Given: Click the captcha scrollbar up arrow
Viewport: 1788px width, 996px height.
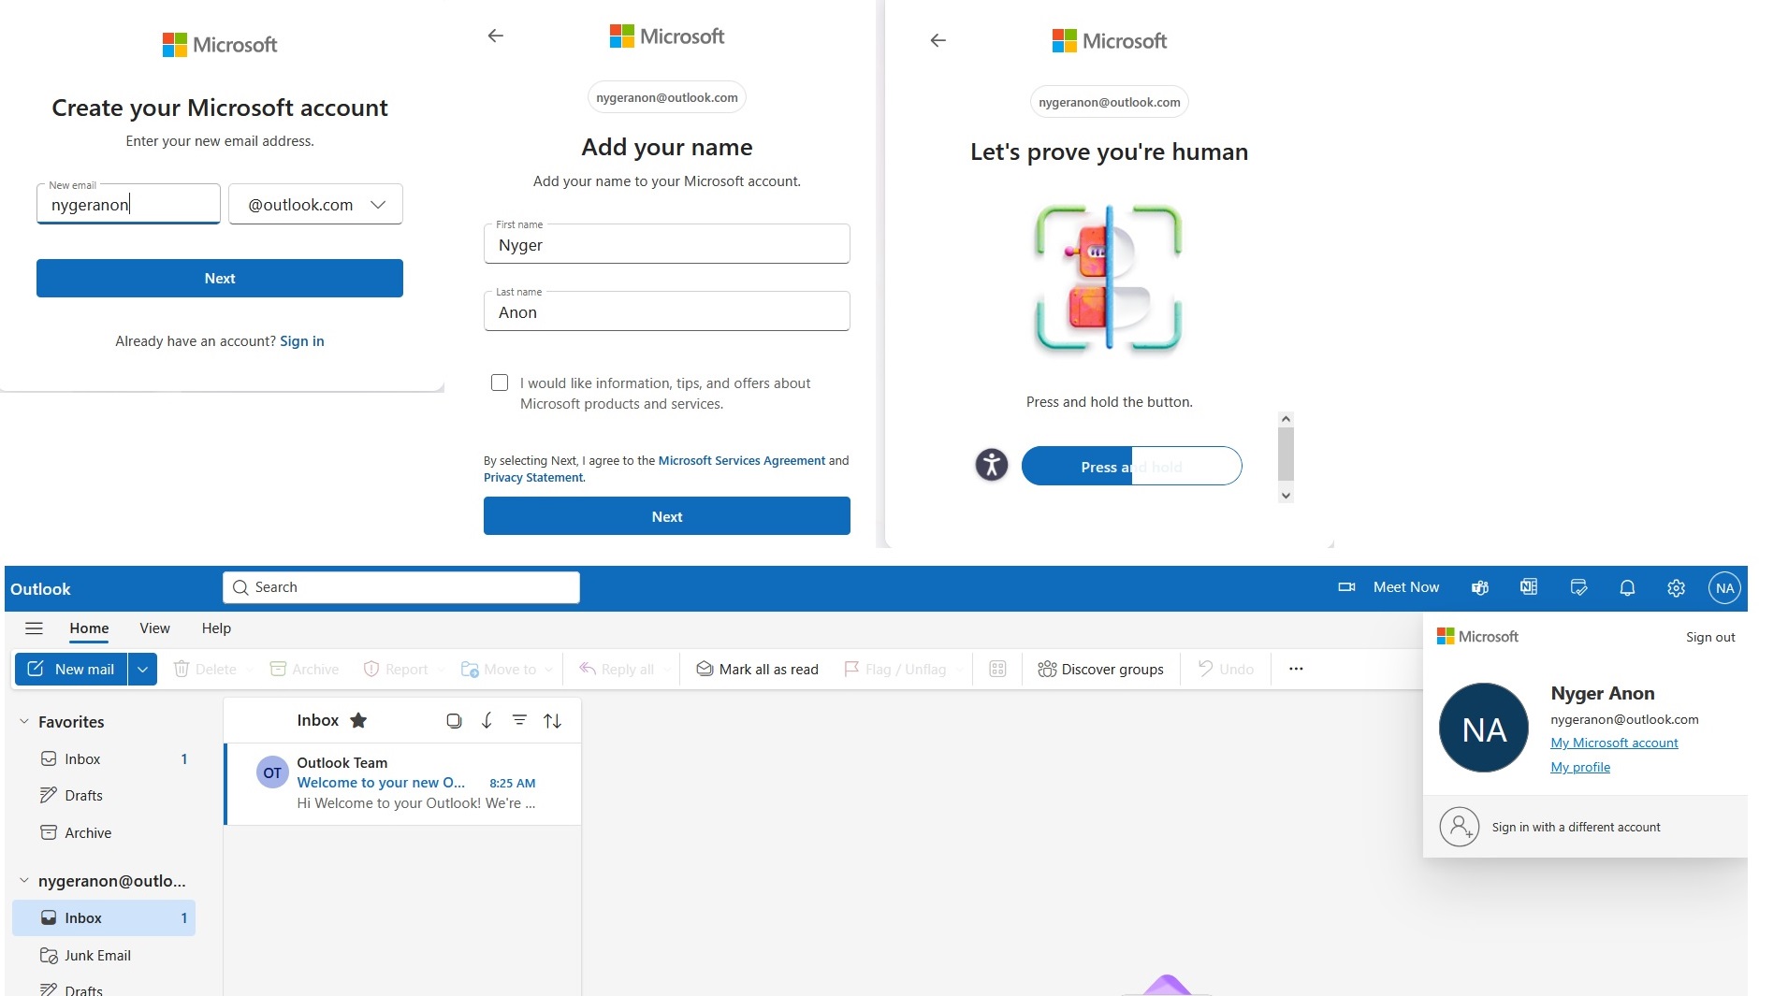Looking at the screenshot, I should click(x=1286, y=419).
